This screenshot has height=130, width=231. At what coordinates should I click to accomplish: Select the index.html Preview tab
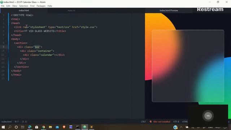(x=169, y=10)
